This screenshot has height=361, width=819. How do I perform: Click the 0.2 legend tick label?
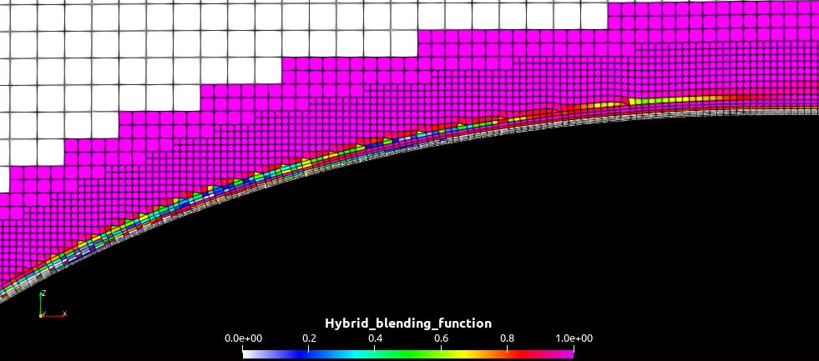(309, 338)
